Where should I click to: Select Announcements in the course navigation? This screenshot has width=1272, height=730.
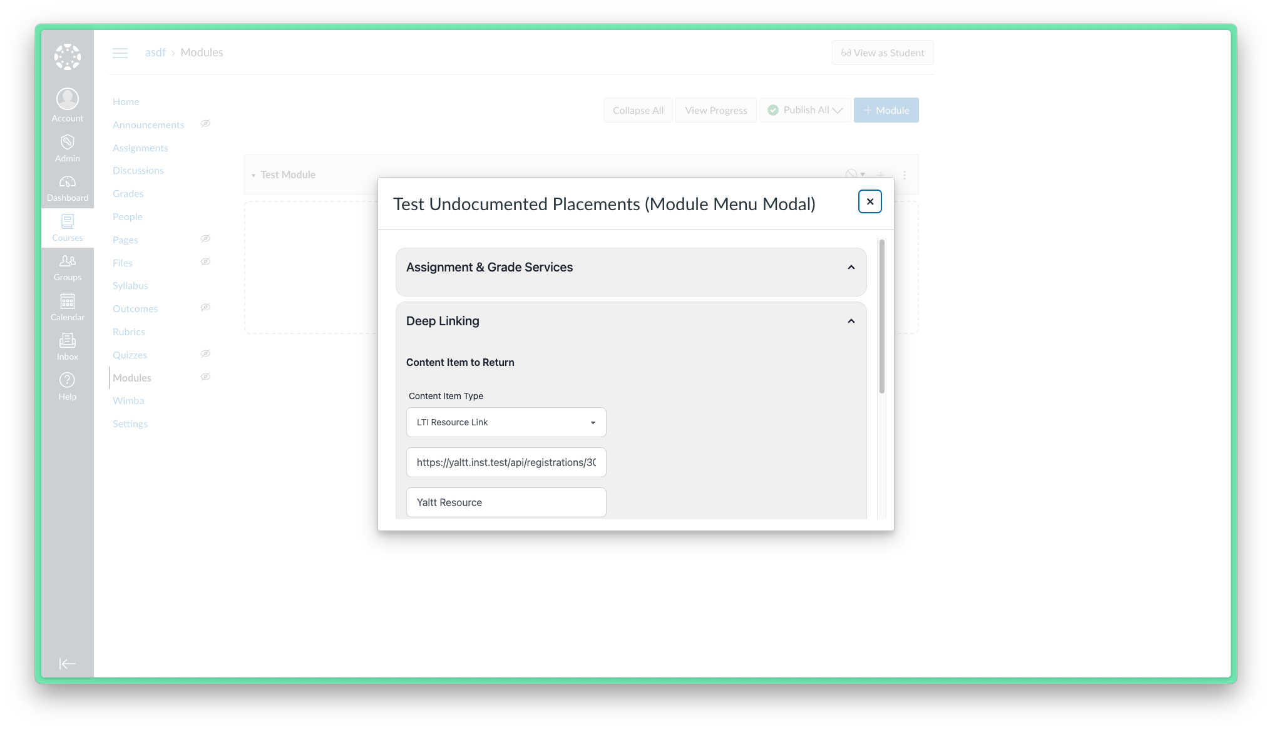tap(148, 124)
